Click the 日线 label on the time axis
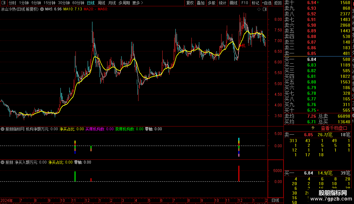This screenshot has width=354, height=204. (x=275, y=200)
